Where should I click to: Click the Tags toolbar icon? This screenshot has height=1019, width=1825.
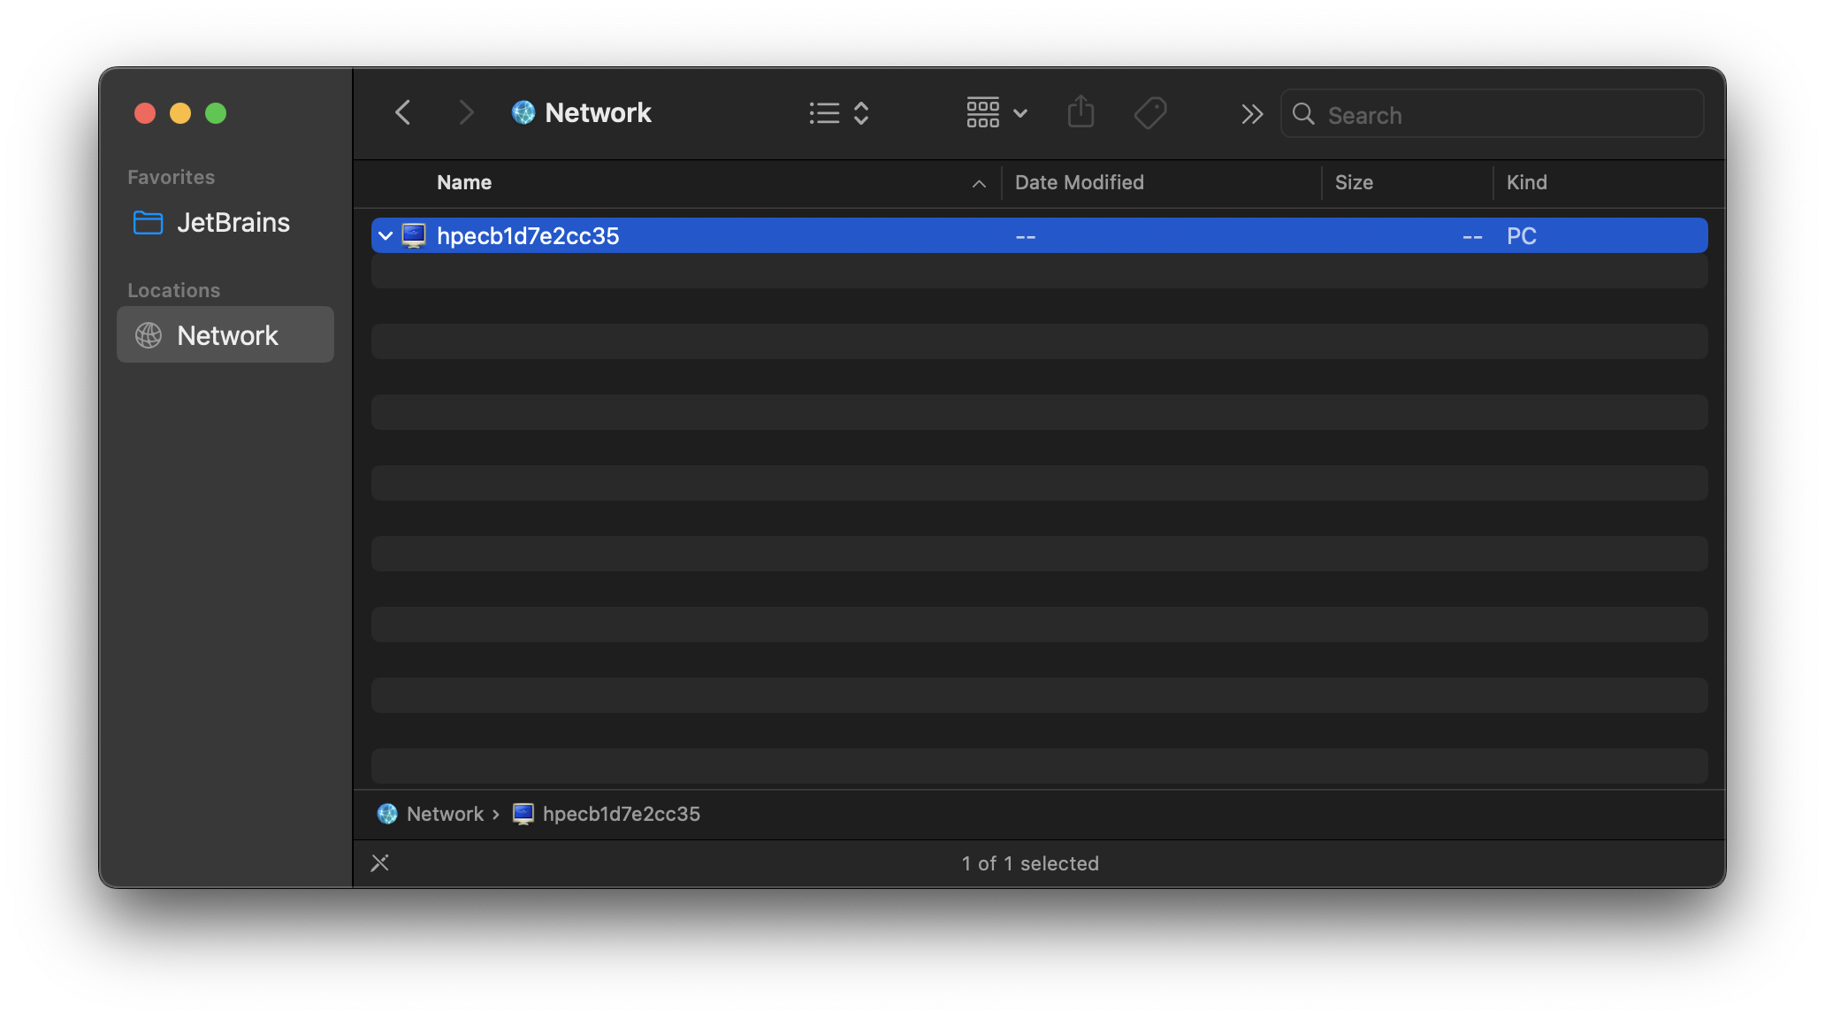click(x=1150, y=113)
